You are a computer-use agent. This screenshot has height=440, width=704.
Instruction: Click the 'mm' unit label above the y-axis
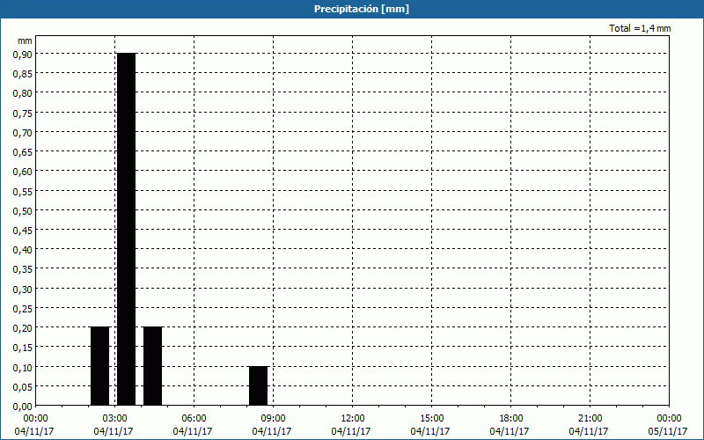coord(25,40)
